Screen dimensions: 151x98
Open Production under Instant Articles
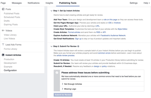(x=9, y=59)
